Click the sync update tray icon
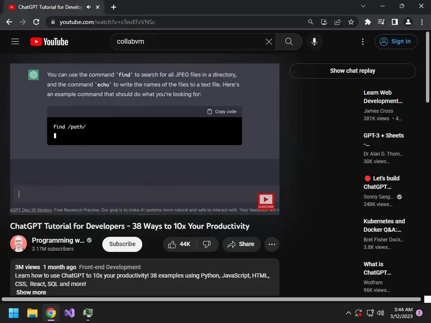This screenshot has width=431, height=323. point(359,313)
